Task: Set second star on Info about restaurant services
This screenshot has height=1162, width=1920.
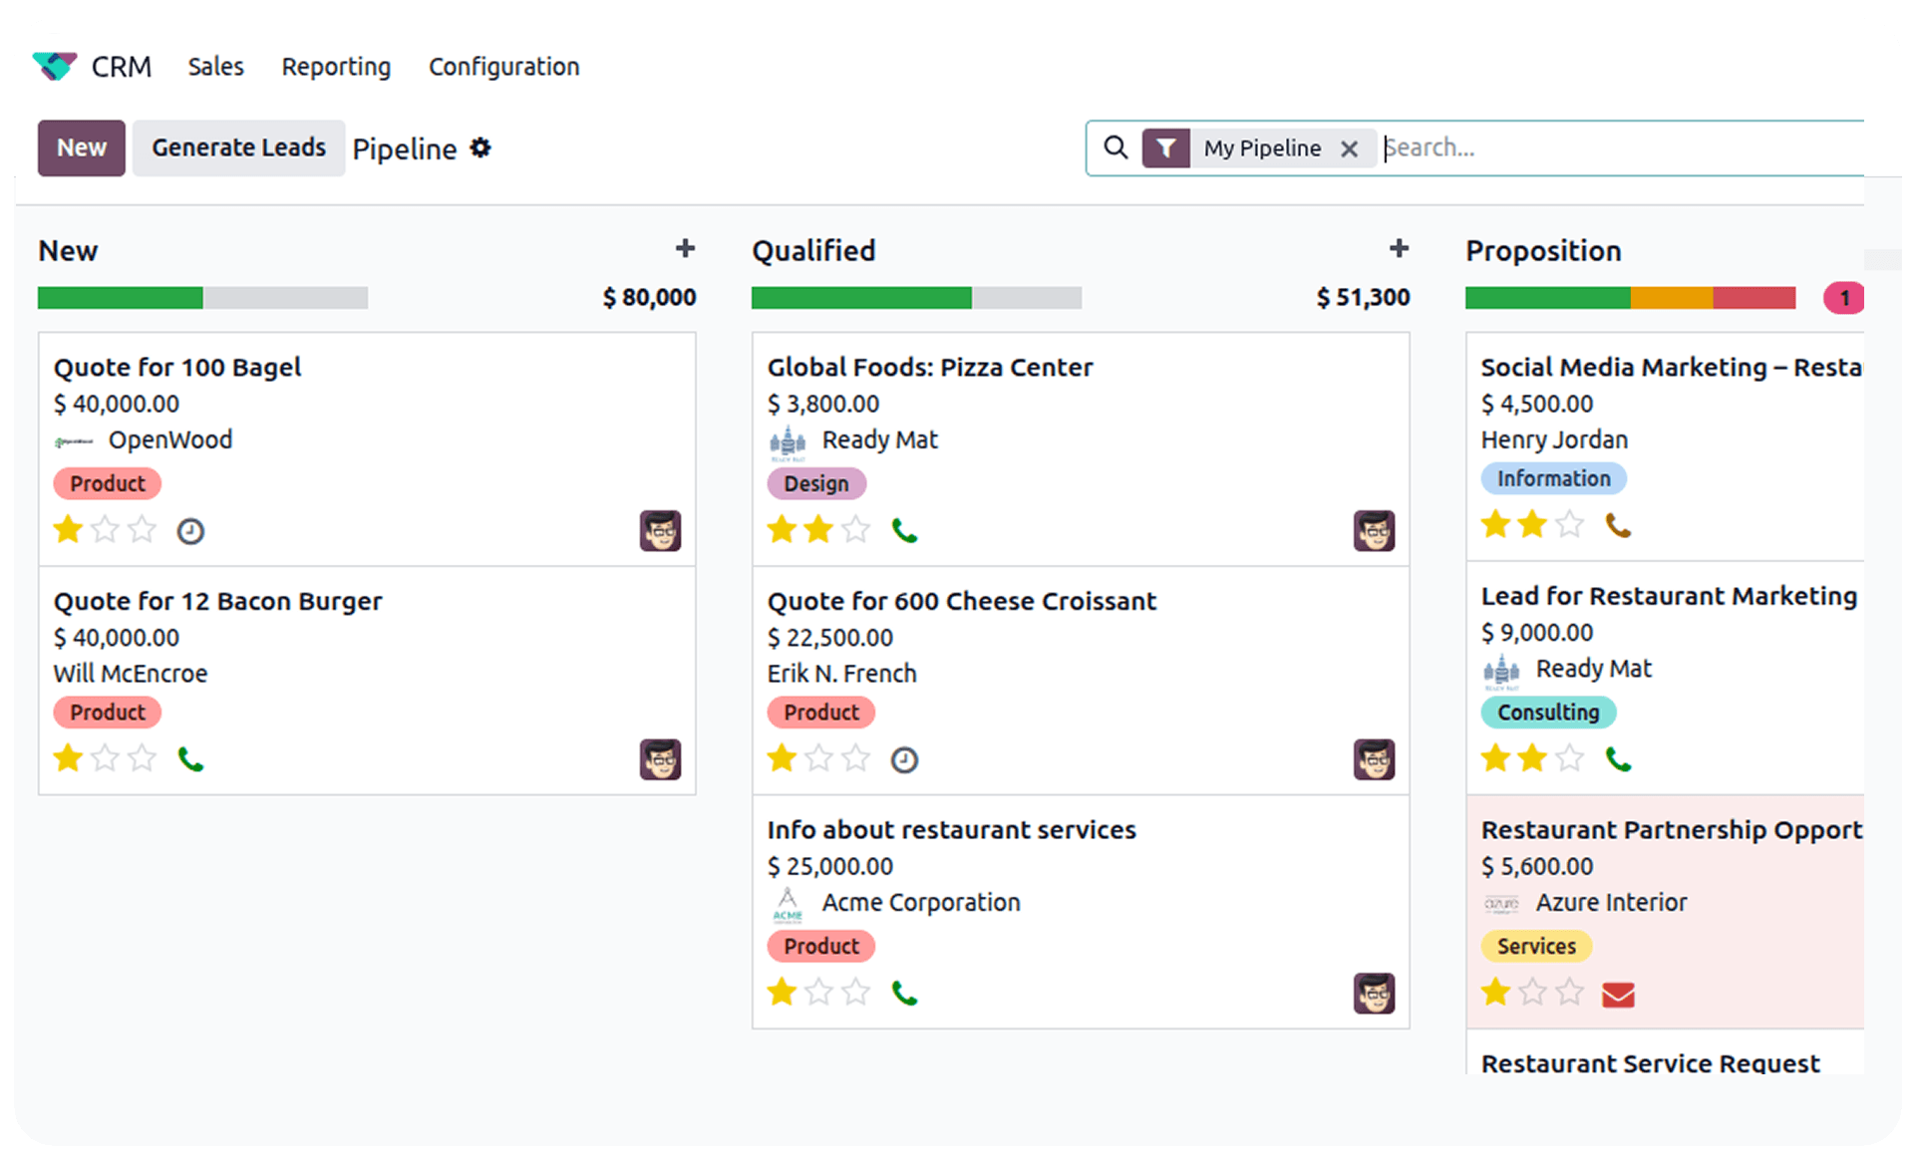Action: click(819, 993)
